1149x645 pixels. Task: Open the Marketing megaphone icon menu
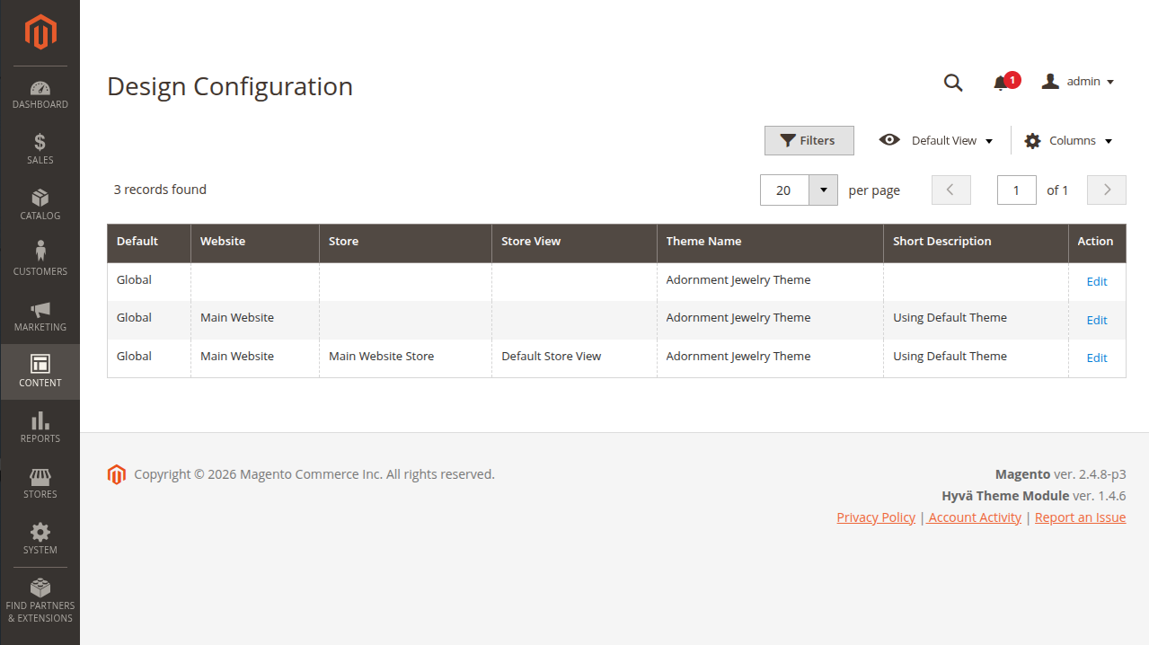click(x=40, y=309)
